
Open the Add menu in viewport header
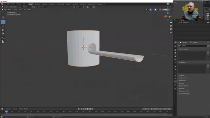(x=25, y=10)
